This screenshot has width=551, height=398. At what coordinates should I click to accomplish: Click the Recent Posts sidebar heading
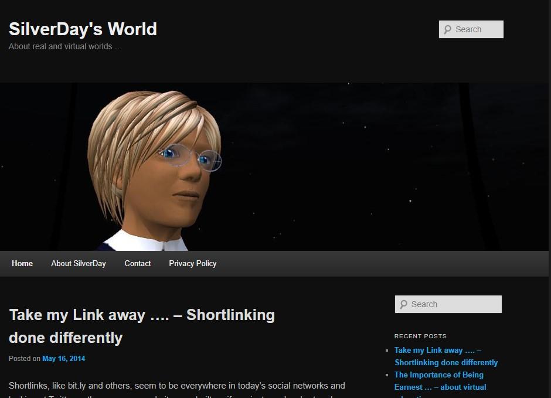pyautogui.click(x=420, y=336)
